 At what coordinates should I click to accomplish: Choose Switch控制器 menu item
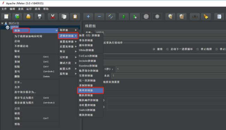click(x=90, y=110)
